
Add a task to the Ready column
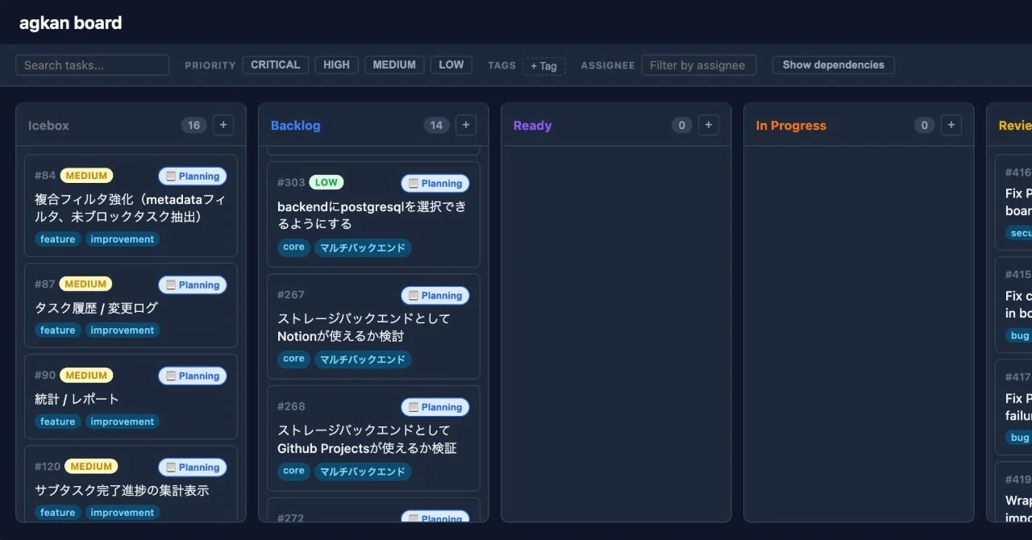(709, 125)
